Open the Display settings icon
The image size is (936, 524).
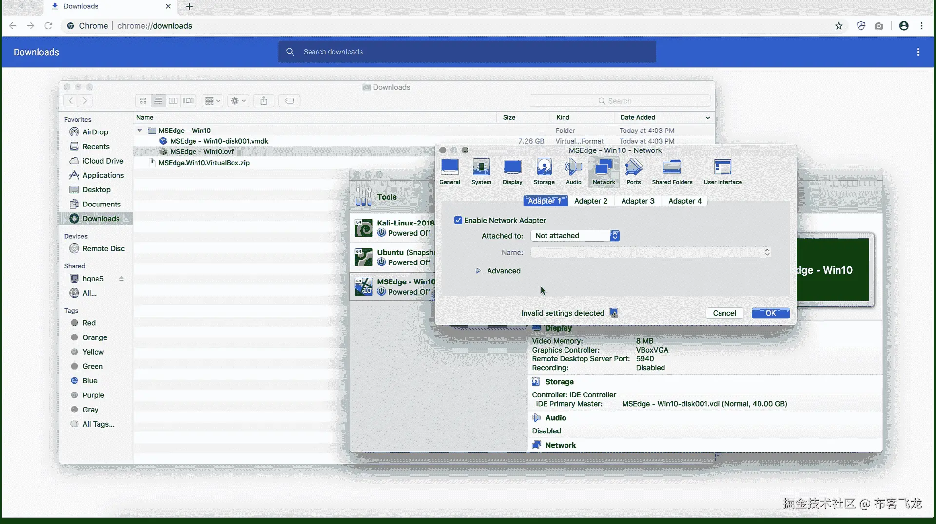tap(512, 171)
